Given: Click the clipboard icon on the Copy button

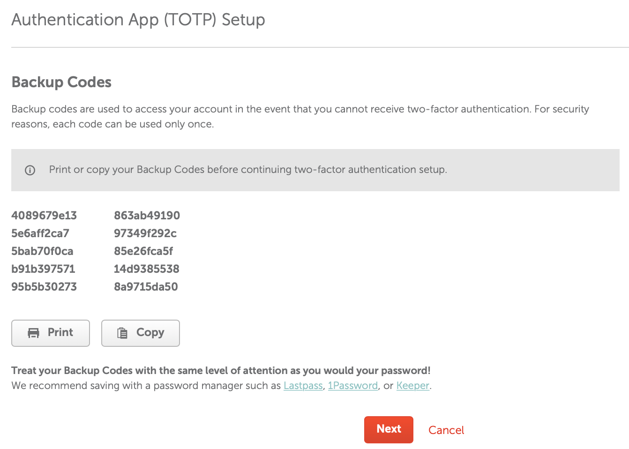Looking at the screenshot, I should click(122, 333).
